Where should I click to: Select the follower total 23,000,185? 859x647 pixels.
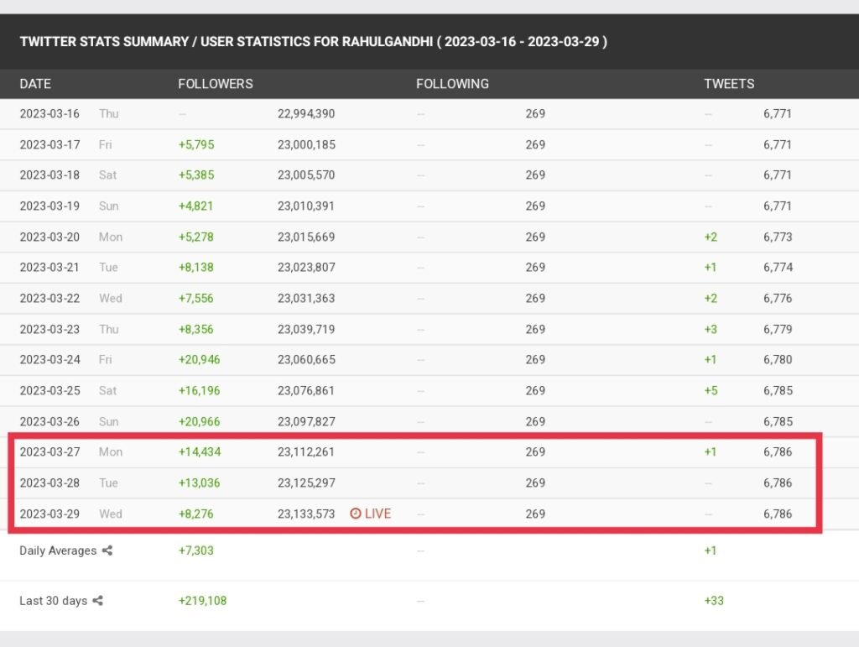(306, 144)
